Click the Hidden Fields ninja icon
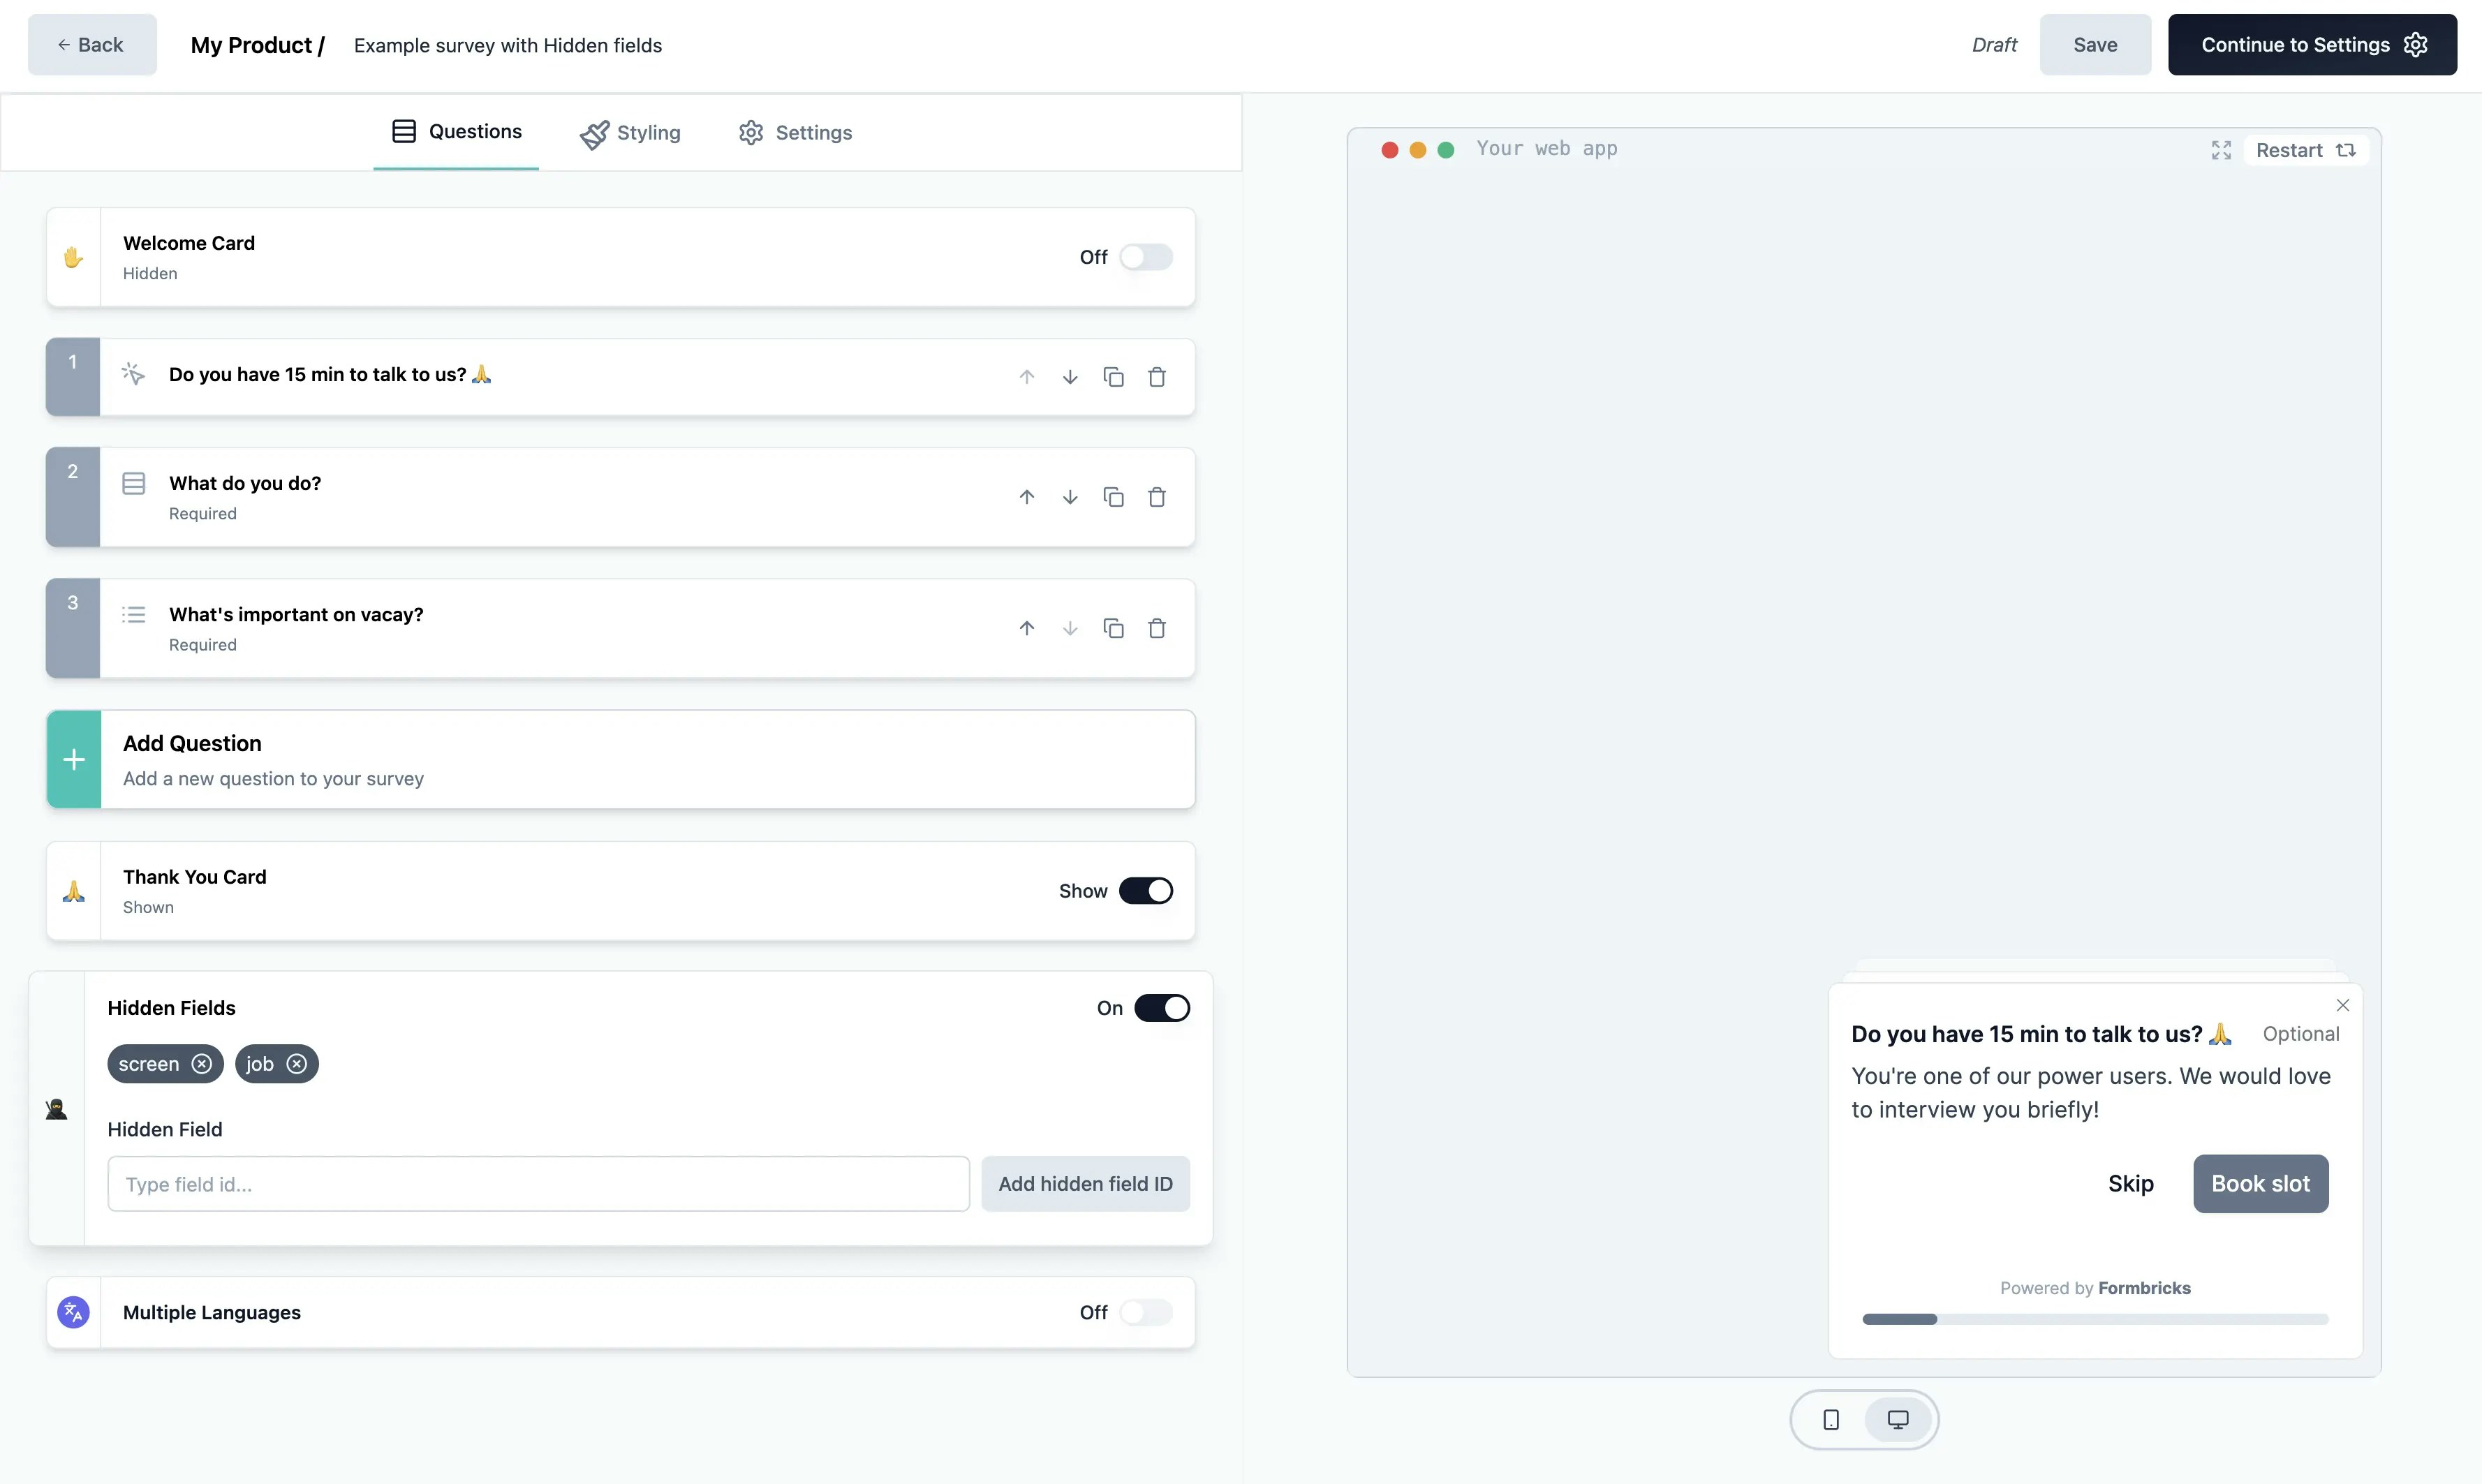2482x1484 pixels. pyautogui.click(x=57, y=1109)
